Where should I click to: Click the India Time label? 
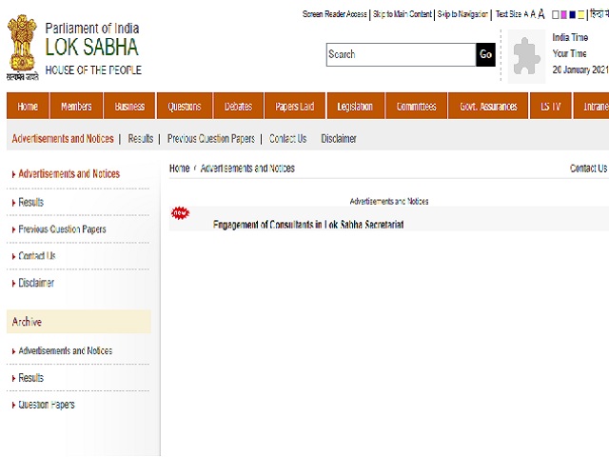[x=570, y=38]
